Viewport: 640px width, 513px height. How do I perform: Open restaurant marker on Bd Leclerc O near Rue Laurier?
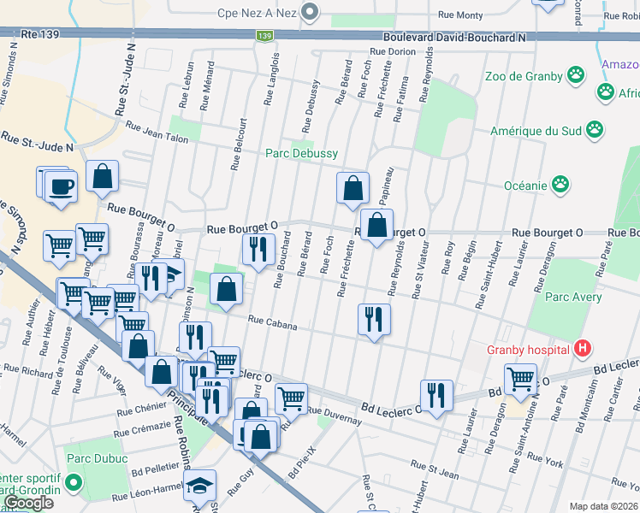tap(436, 398)
